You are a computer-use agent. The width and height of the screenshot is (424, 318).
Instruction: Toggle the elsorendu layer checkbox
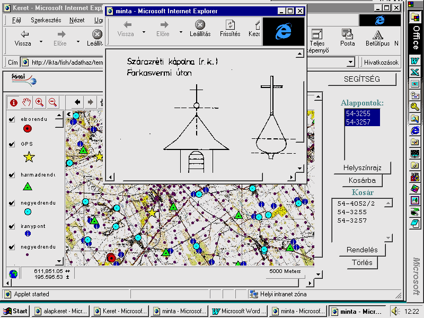(12, 119)
